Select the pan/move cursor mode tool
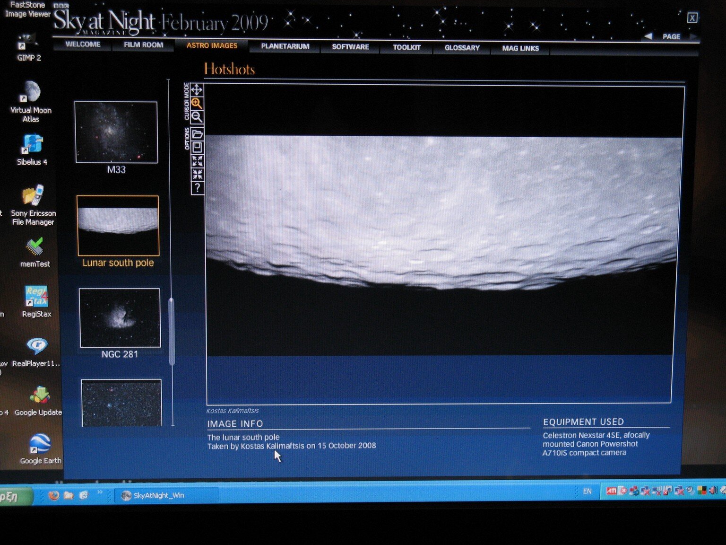Viewport: 726px width, 545px height. click(x=197, y=89)
